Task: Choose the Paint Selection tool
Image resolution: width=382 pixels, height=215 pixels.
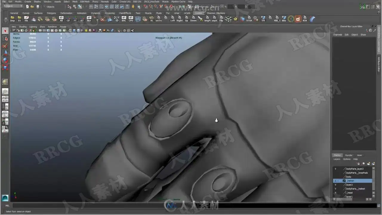Action: pyautogui.click(x=5, y=45)
